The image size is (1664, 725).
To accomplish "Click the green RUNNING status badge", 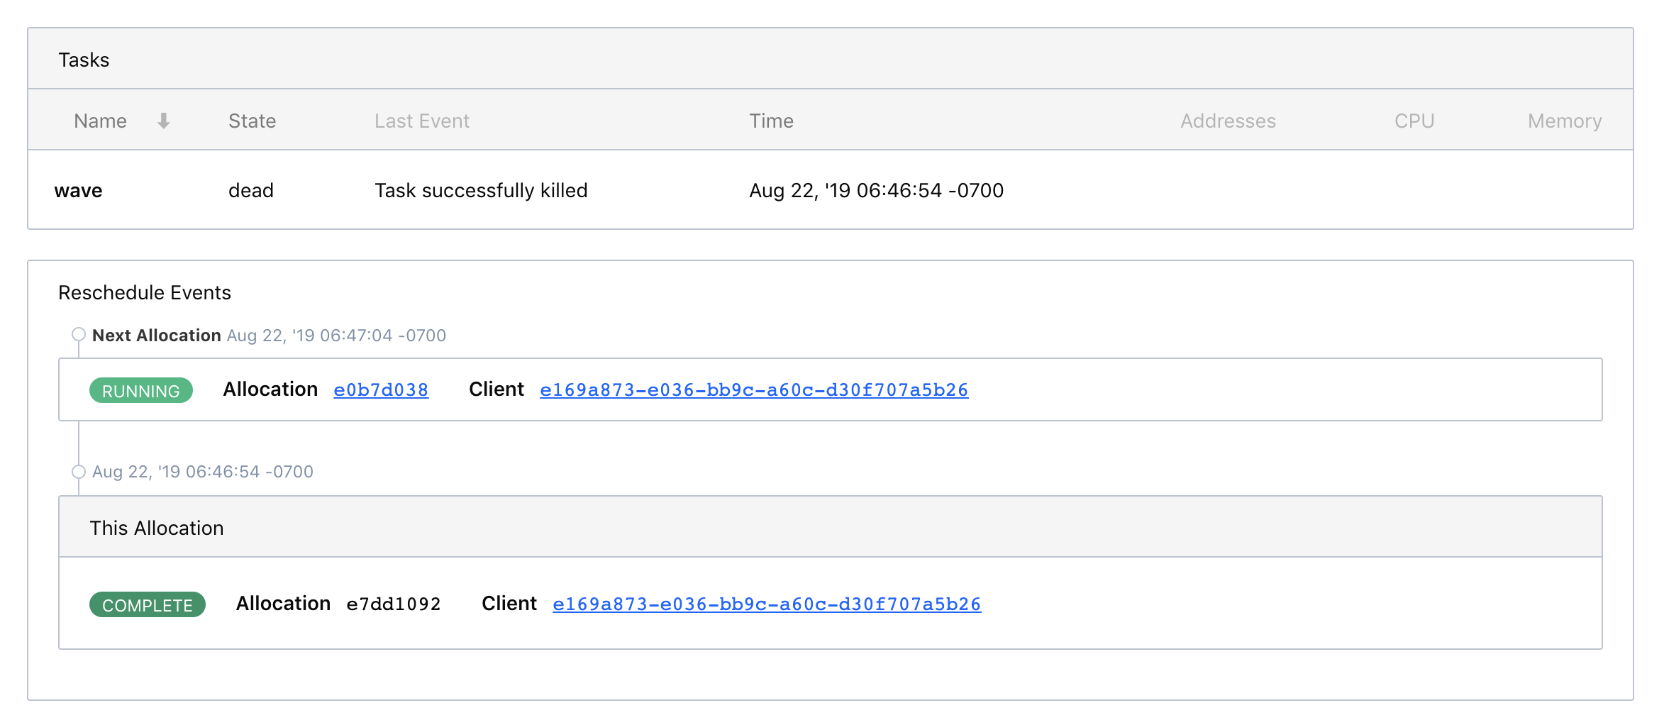I will coord(140,391).
